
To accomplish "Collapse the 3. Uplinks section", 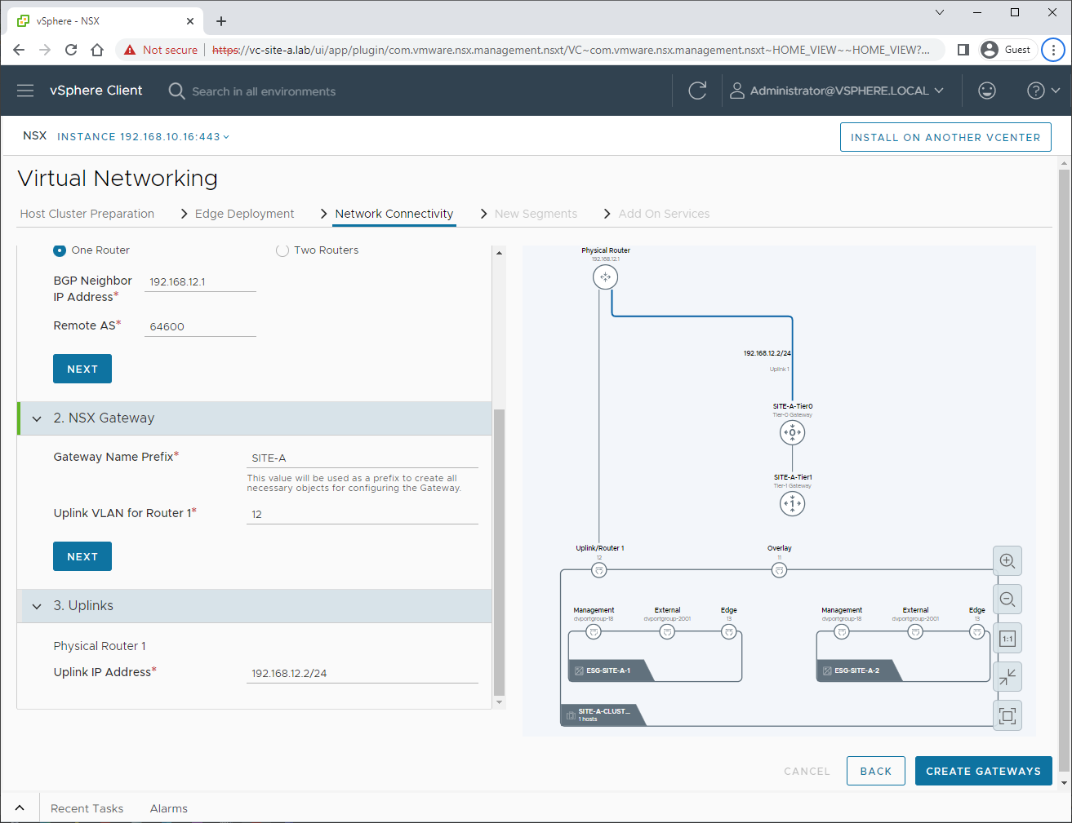I will click(37, 606).
